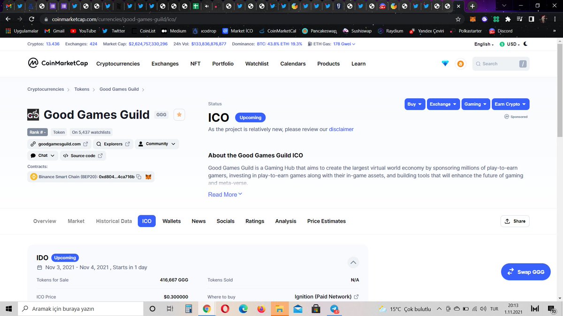
Task: Click the CoinMarketCap logo
Action: (58, 63)
